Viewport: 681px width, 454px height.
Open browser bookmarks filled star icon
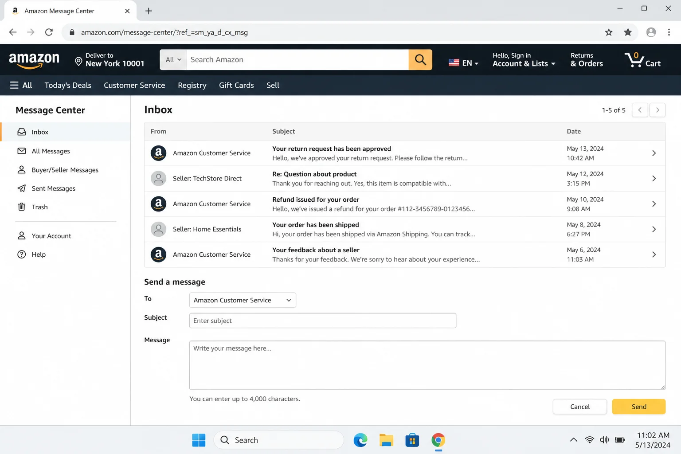pyautogui.click(x=628, y=32)
